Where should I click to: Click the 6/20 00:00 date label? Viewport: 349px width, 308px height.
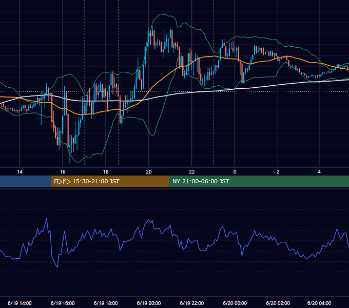coord(235,303)
